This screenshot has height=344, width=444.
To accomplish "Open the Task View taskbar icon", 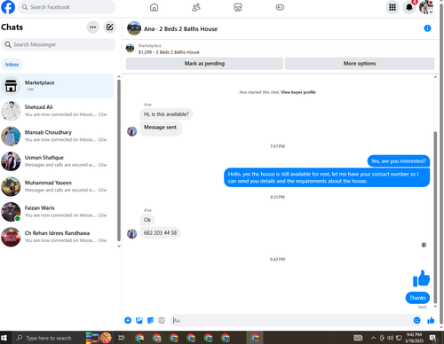I will pos(122,338).
